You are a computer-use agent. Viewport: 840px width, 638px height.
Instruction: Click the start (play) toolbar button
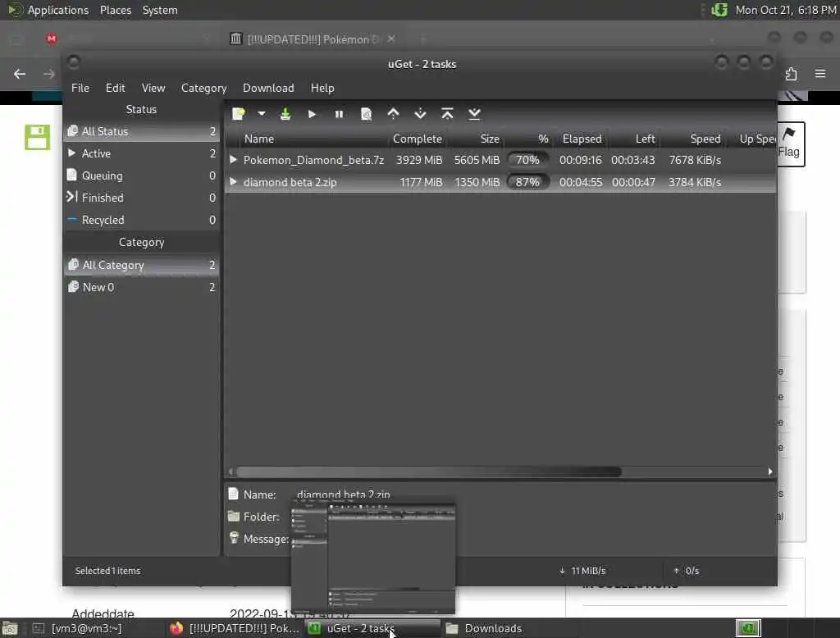[x=312, y=113]
